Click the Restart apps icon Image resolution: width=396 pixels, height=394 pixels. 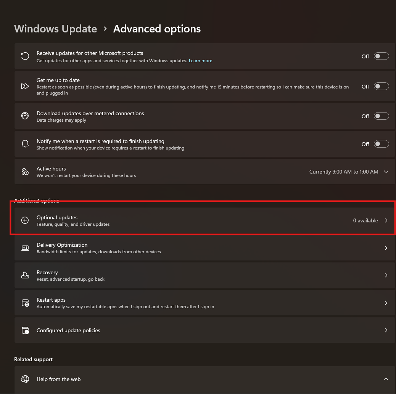click(25, 303)
